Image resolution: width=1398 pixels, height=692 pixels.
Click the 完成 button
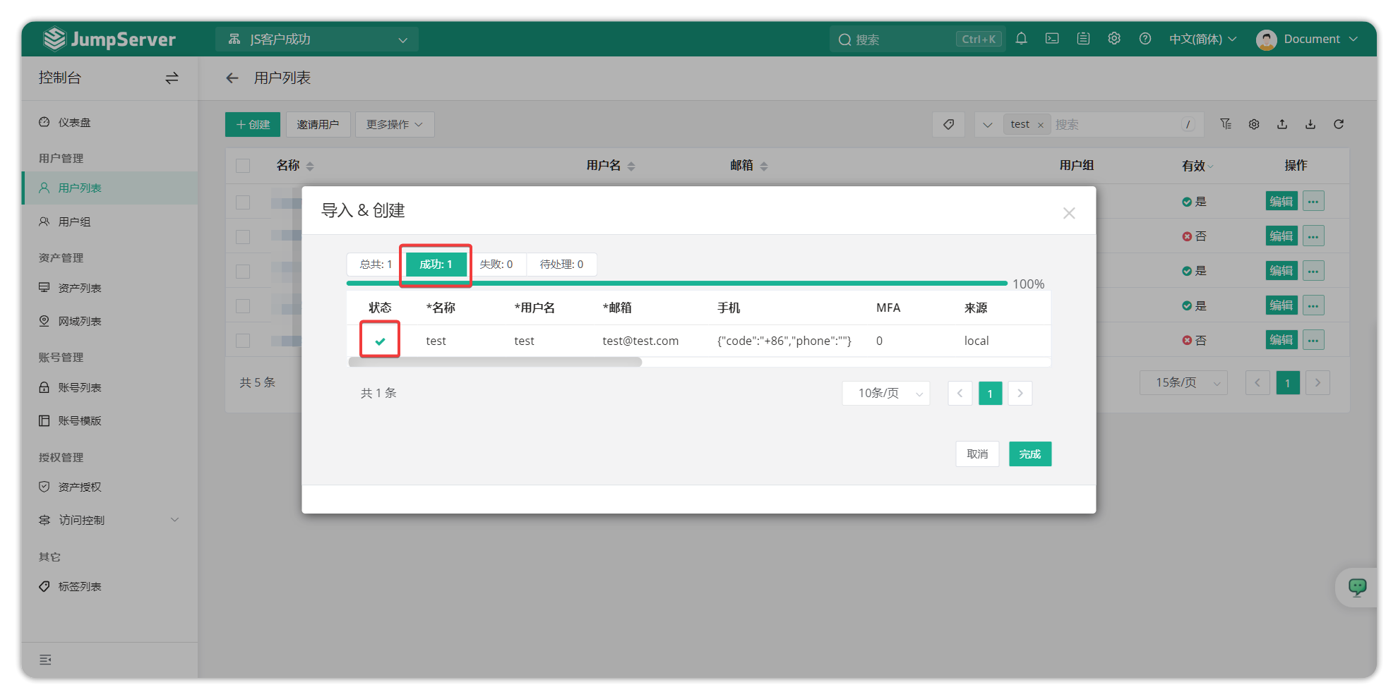click(x=1029, y=454)
